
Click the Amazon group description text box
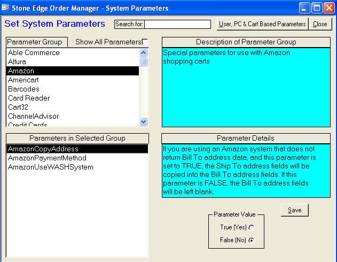(x=246, y=87)
